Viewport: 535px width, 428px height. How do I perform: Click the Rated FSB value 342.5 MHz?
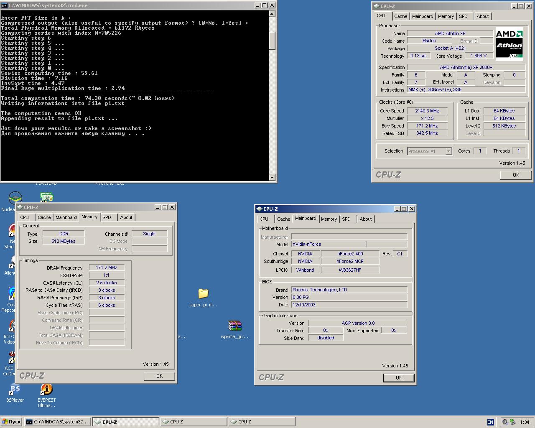[x=427, y=133]
